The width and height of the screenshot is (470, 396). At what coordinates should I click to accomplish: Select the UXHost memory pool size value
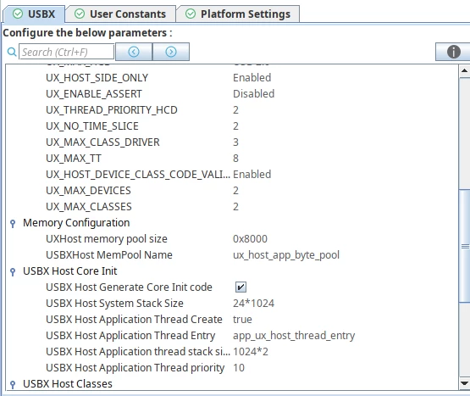[250, 239]
